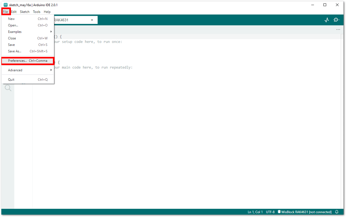346x217 pixels.
Task: Open the Edit menu
Action: point(14,12)
